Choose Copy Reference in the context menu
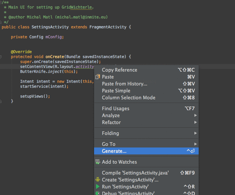Viewport: 235px width, 195px height. [x=119, y=70]
